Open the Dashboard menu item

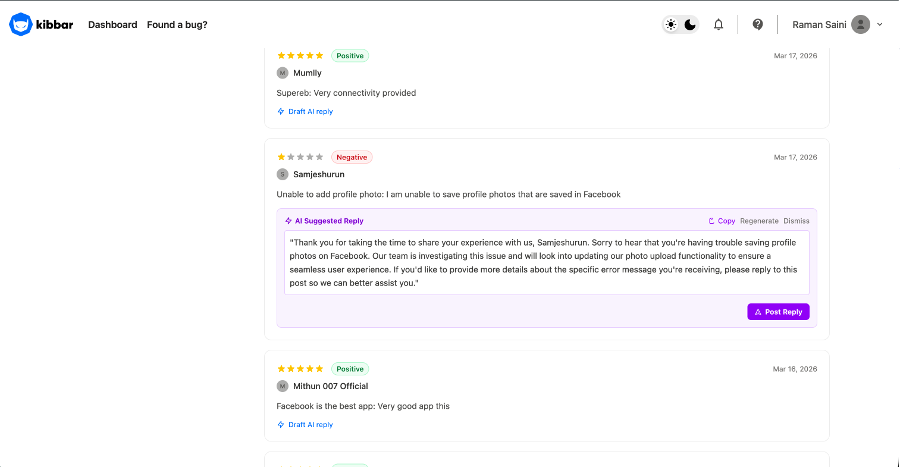coord(112,24)
